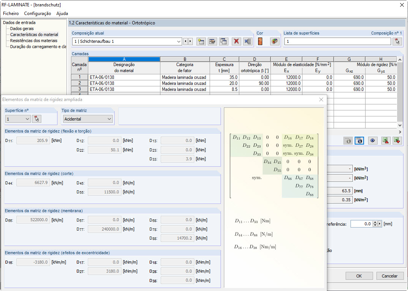Click the delete composition red X icon
Viewport: 408px width, 291px height.
(236, 41)
